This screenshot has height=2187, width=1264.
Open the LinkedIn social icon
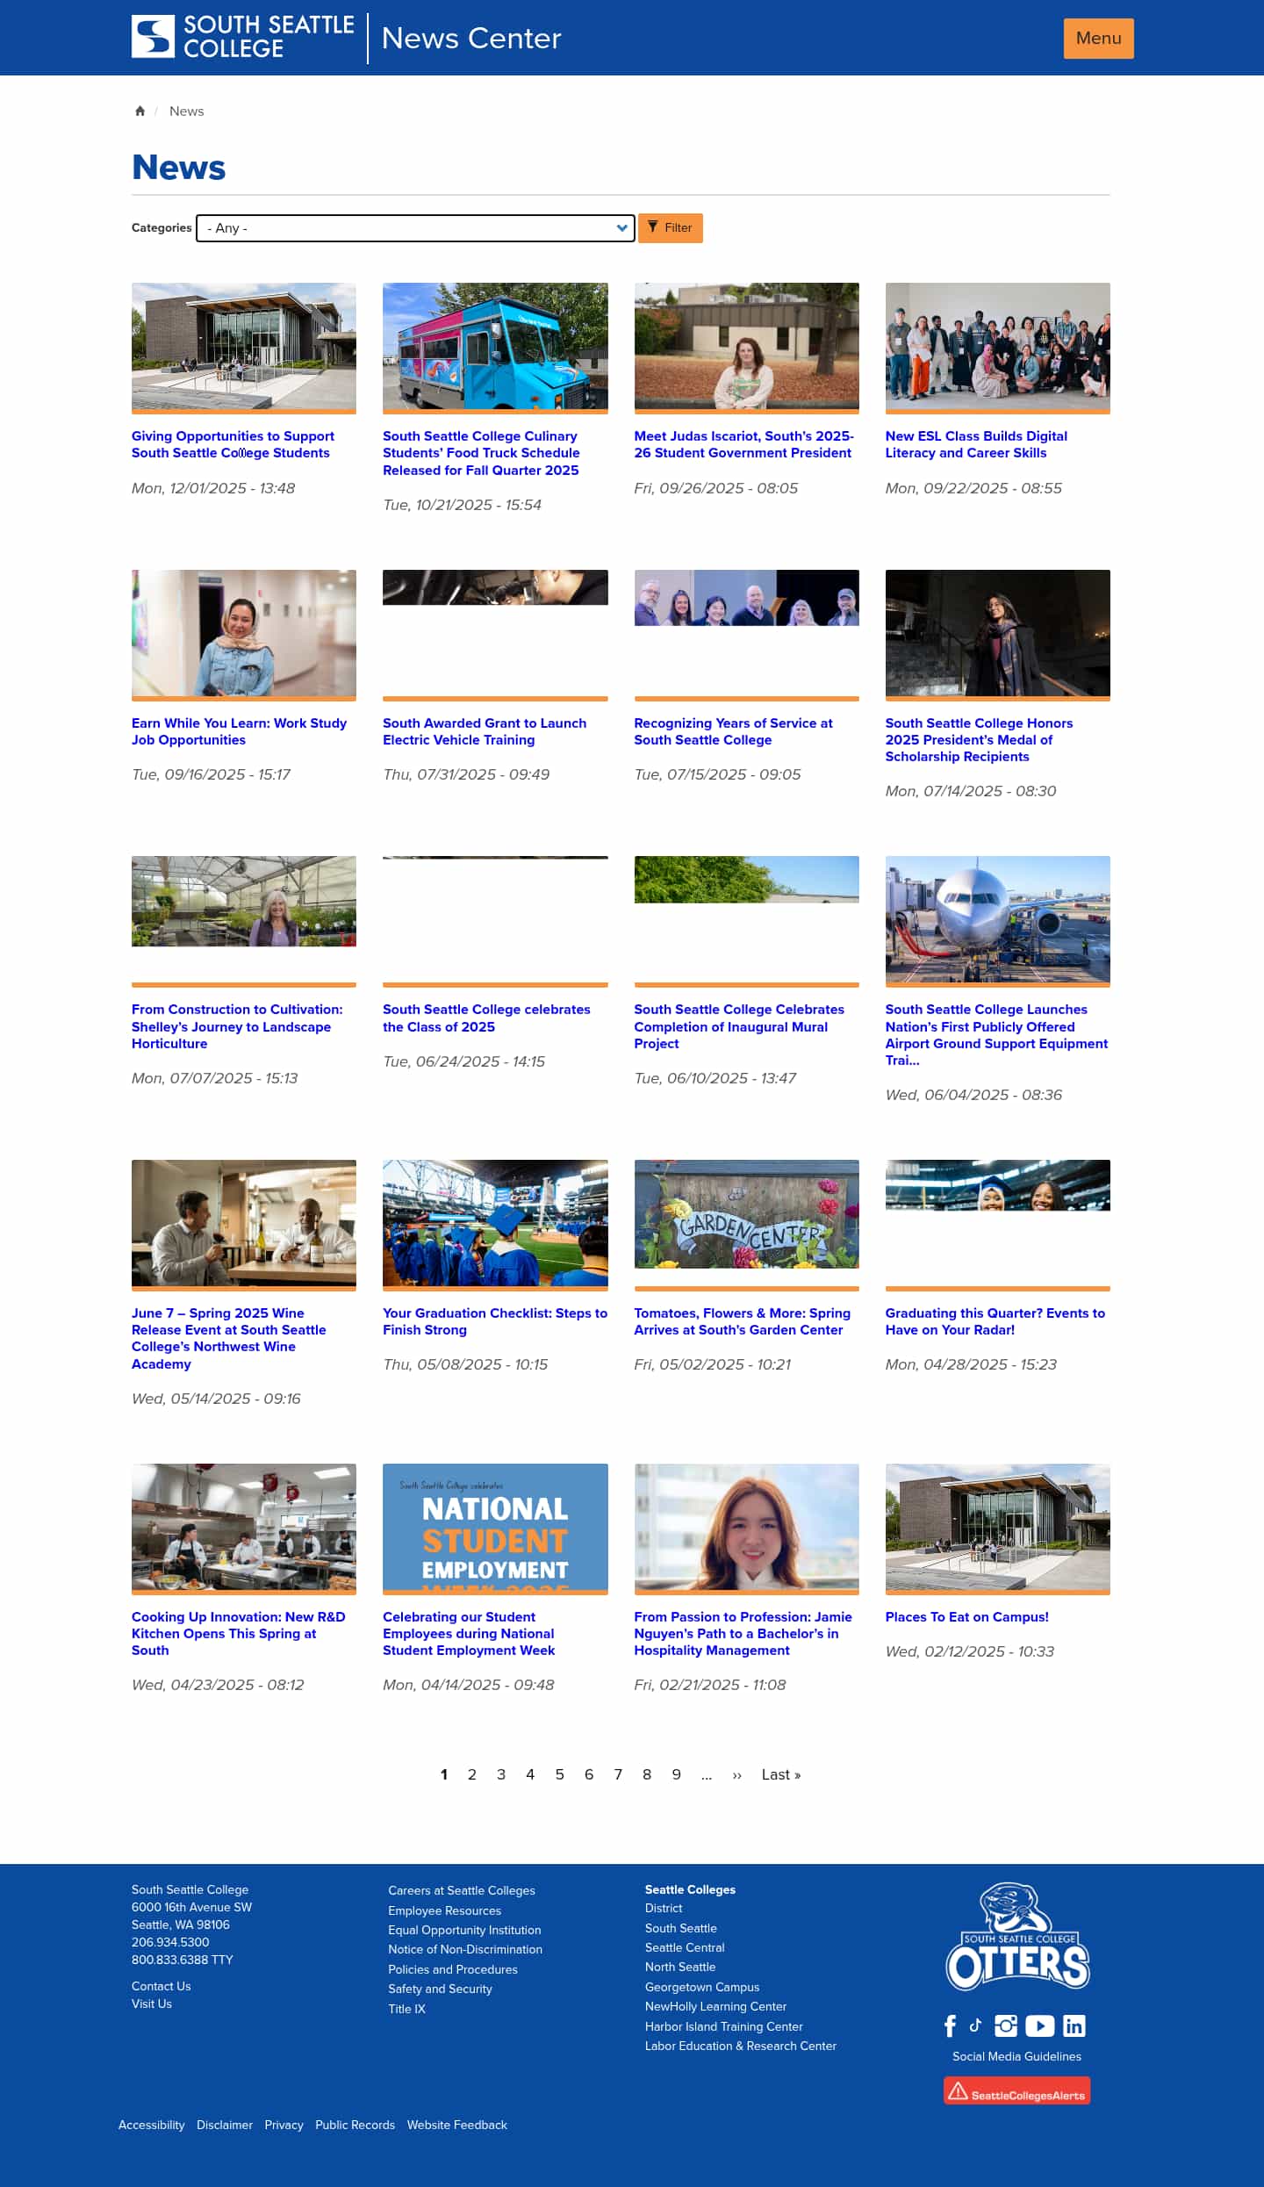point(1074,2025)
